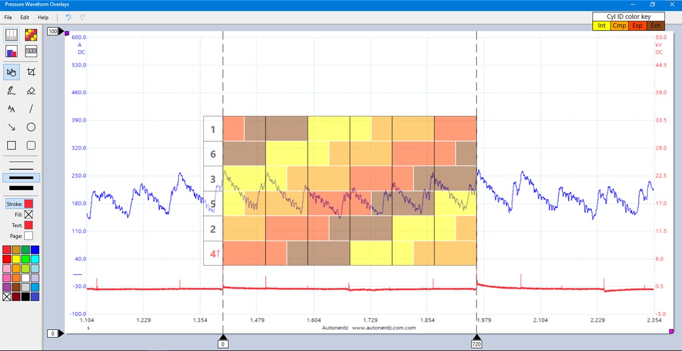Click the colorful mosaic overlay icon
This screenshot has height=351, width=682.
31,34
